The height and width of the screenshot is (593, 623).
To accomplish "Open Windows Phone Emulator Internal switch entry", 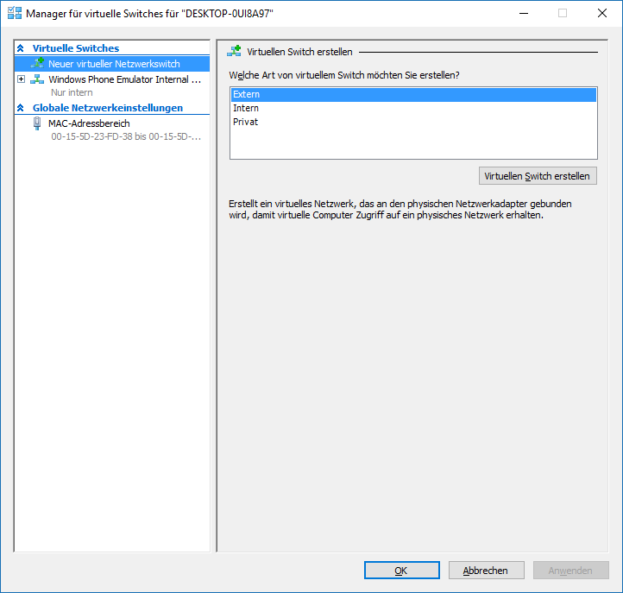I will click(x=124, y=79).
